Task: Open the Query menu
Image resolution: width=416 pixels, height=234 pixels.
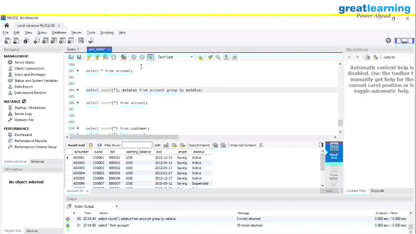Action: pyautogui.click(x=42, y=33)
